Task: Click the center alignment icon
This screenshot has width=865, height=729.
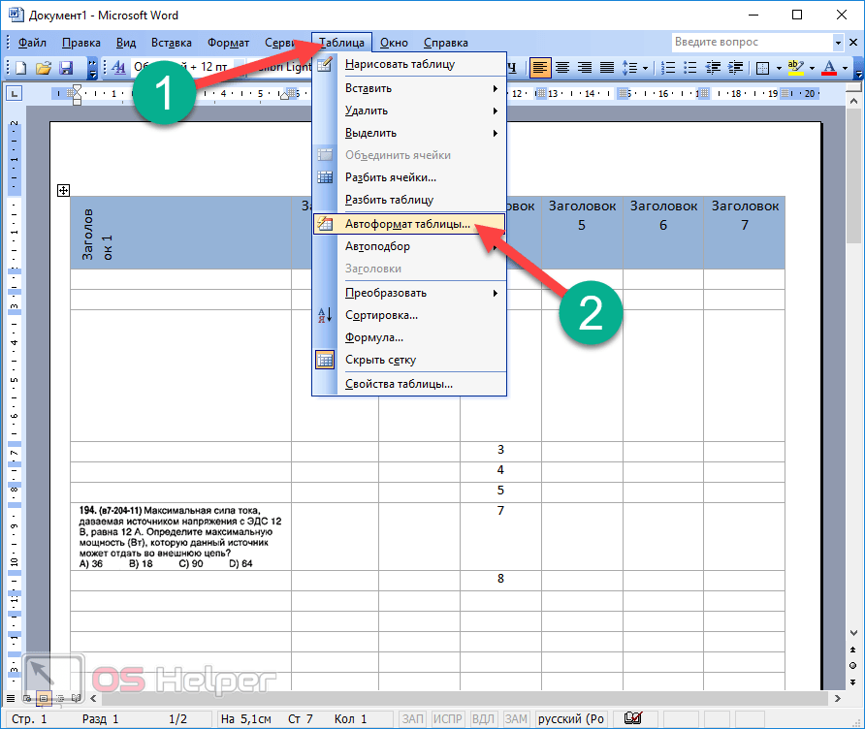Action: pos(561,68)
